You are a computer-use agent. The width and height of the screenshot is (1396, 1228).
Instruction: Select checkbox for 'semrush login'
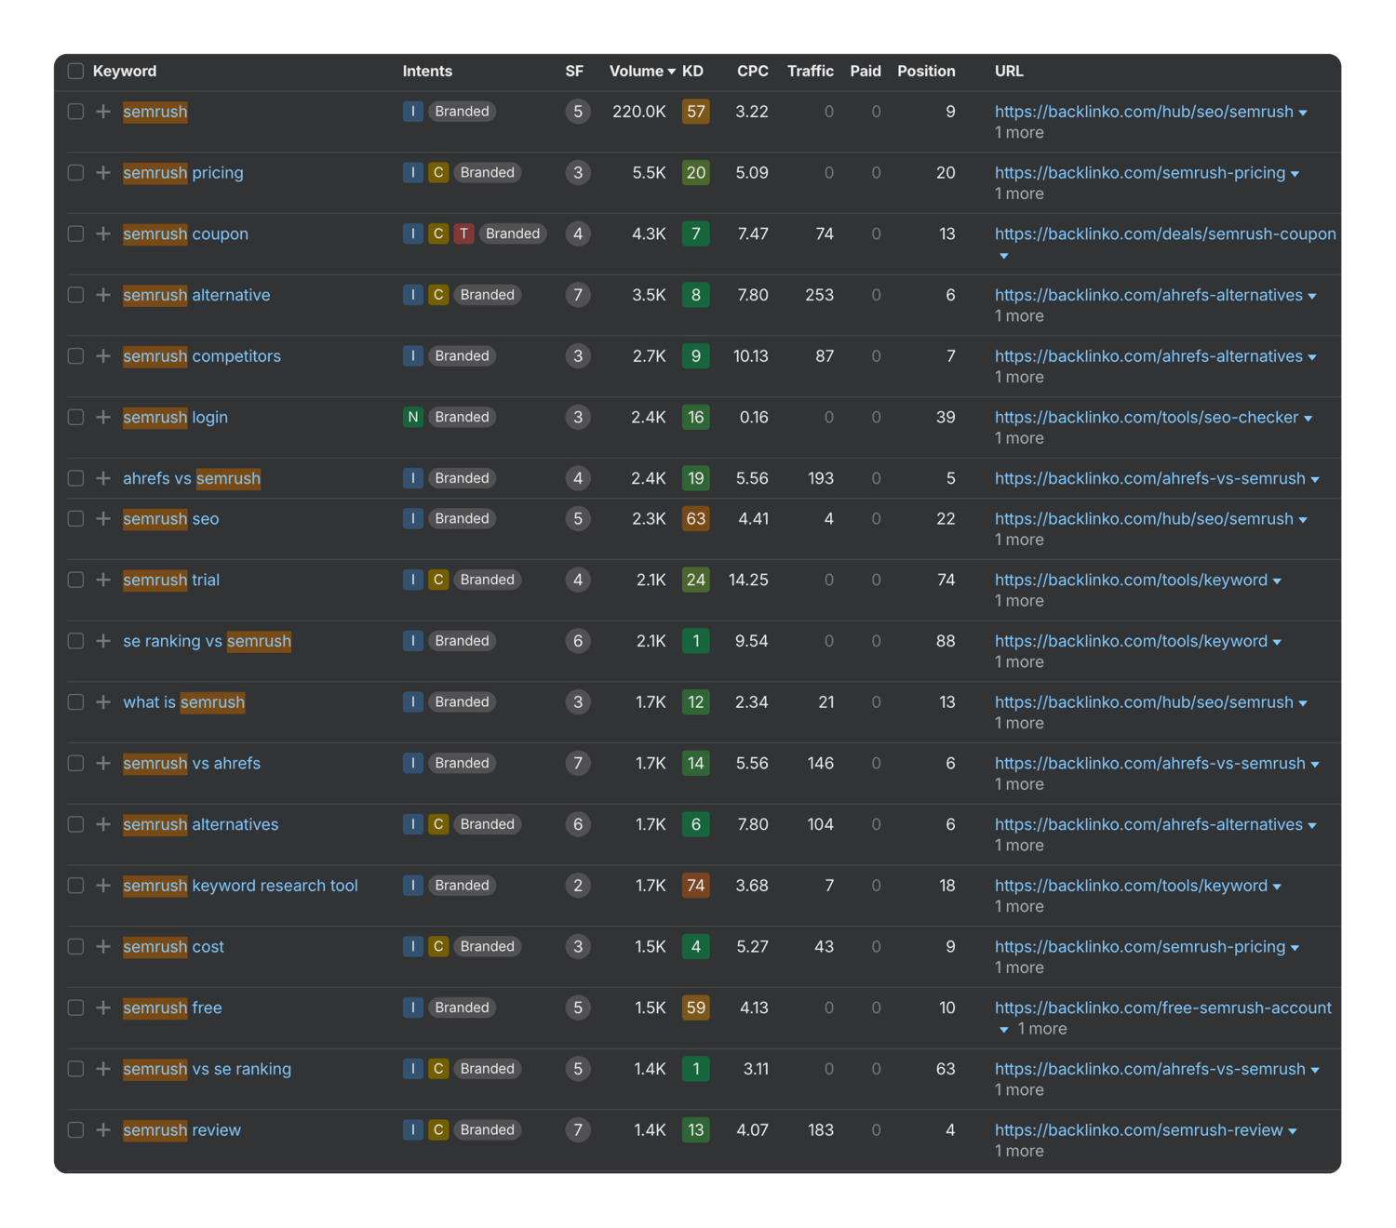pos(76,418)
